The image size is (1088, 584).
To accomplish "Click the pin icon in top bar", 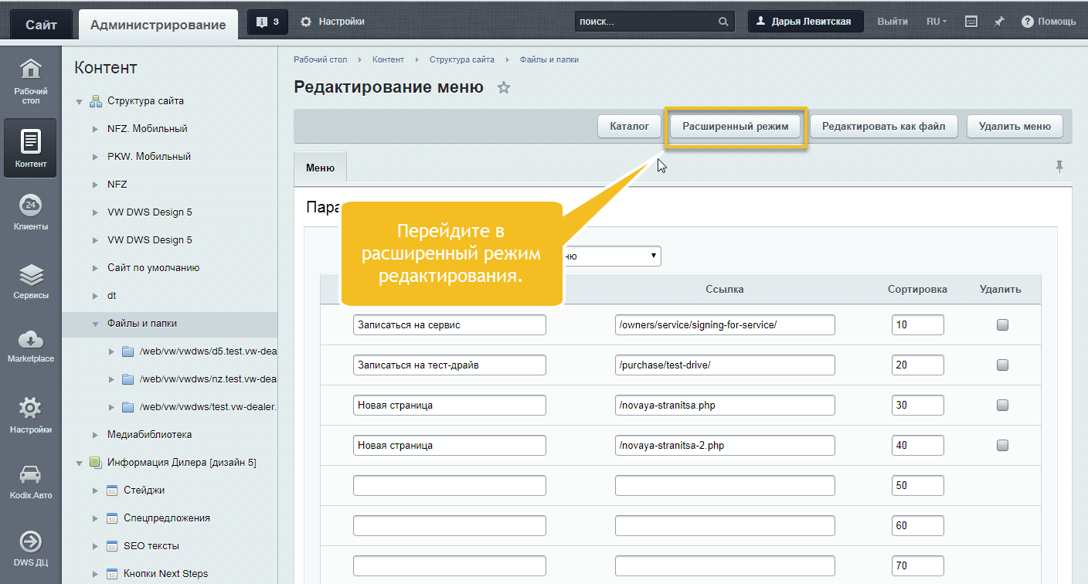I will (998, 22).
